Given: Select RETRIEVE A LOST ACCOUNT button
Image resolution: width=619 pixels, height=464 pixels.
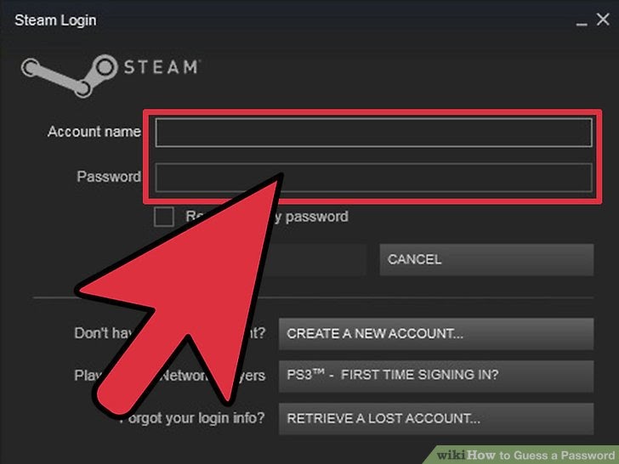Looking at the screenshot, I should click(436, 419).
